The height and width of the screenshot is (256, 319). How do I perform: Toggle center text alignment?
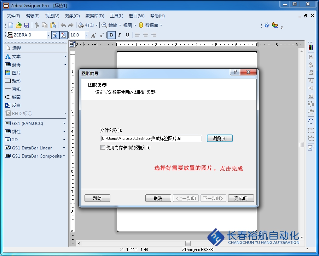pyautogui.click(x=146, y=35)
